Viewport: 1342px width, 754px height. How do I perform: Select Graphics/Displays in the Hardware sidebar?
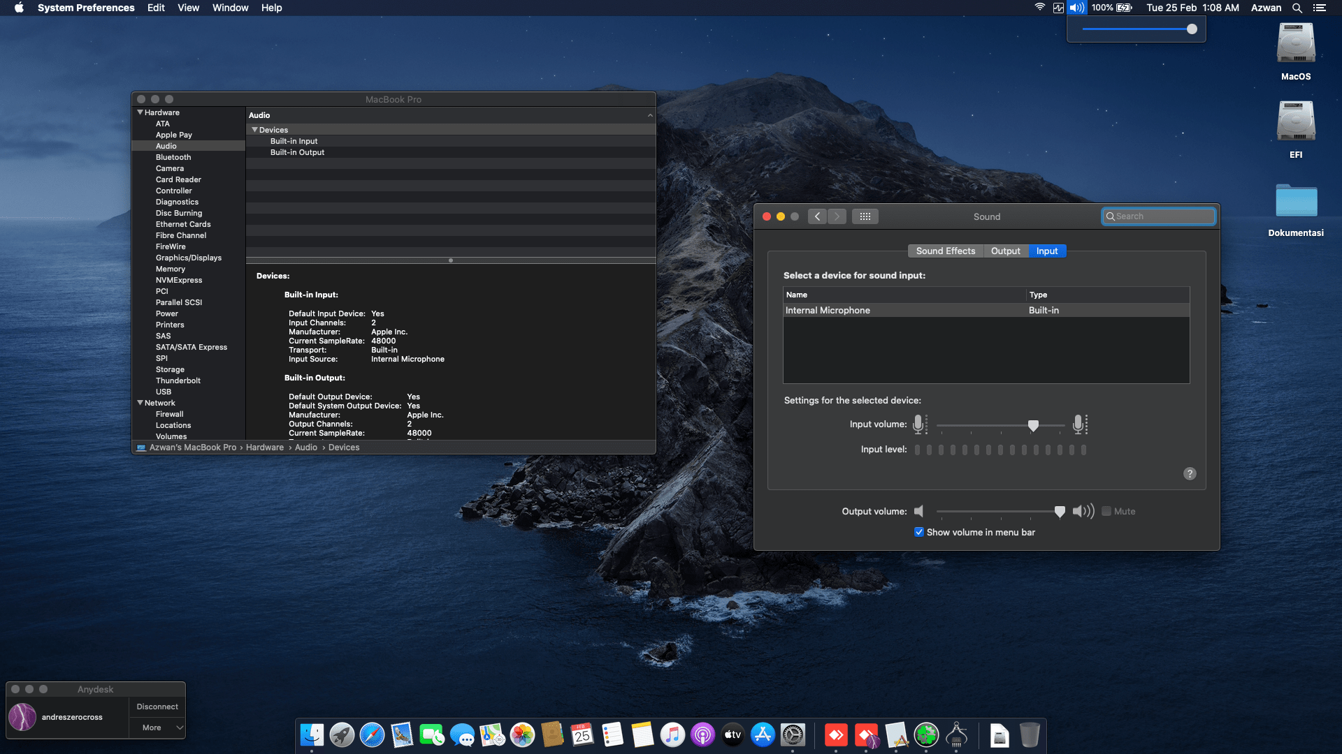pos(189,258)
